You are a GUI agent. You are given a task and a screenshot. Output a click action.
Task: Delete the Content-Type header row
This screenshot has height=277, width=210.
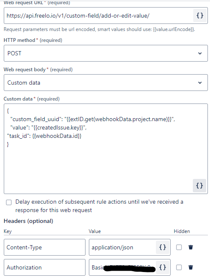(x=191, y=247)
